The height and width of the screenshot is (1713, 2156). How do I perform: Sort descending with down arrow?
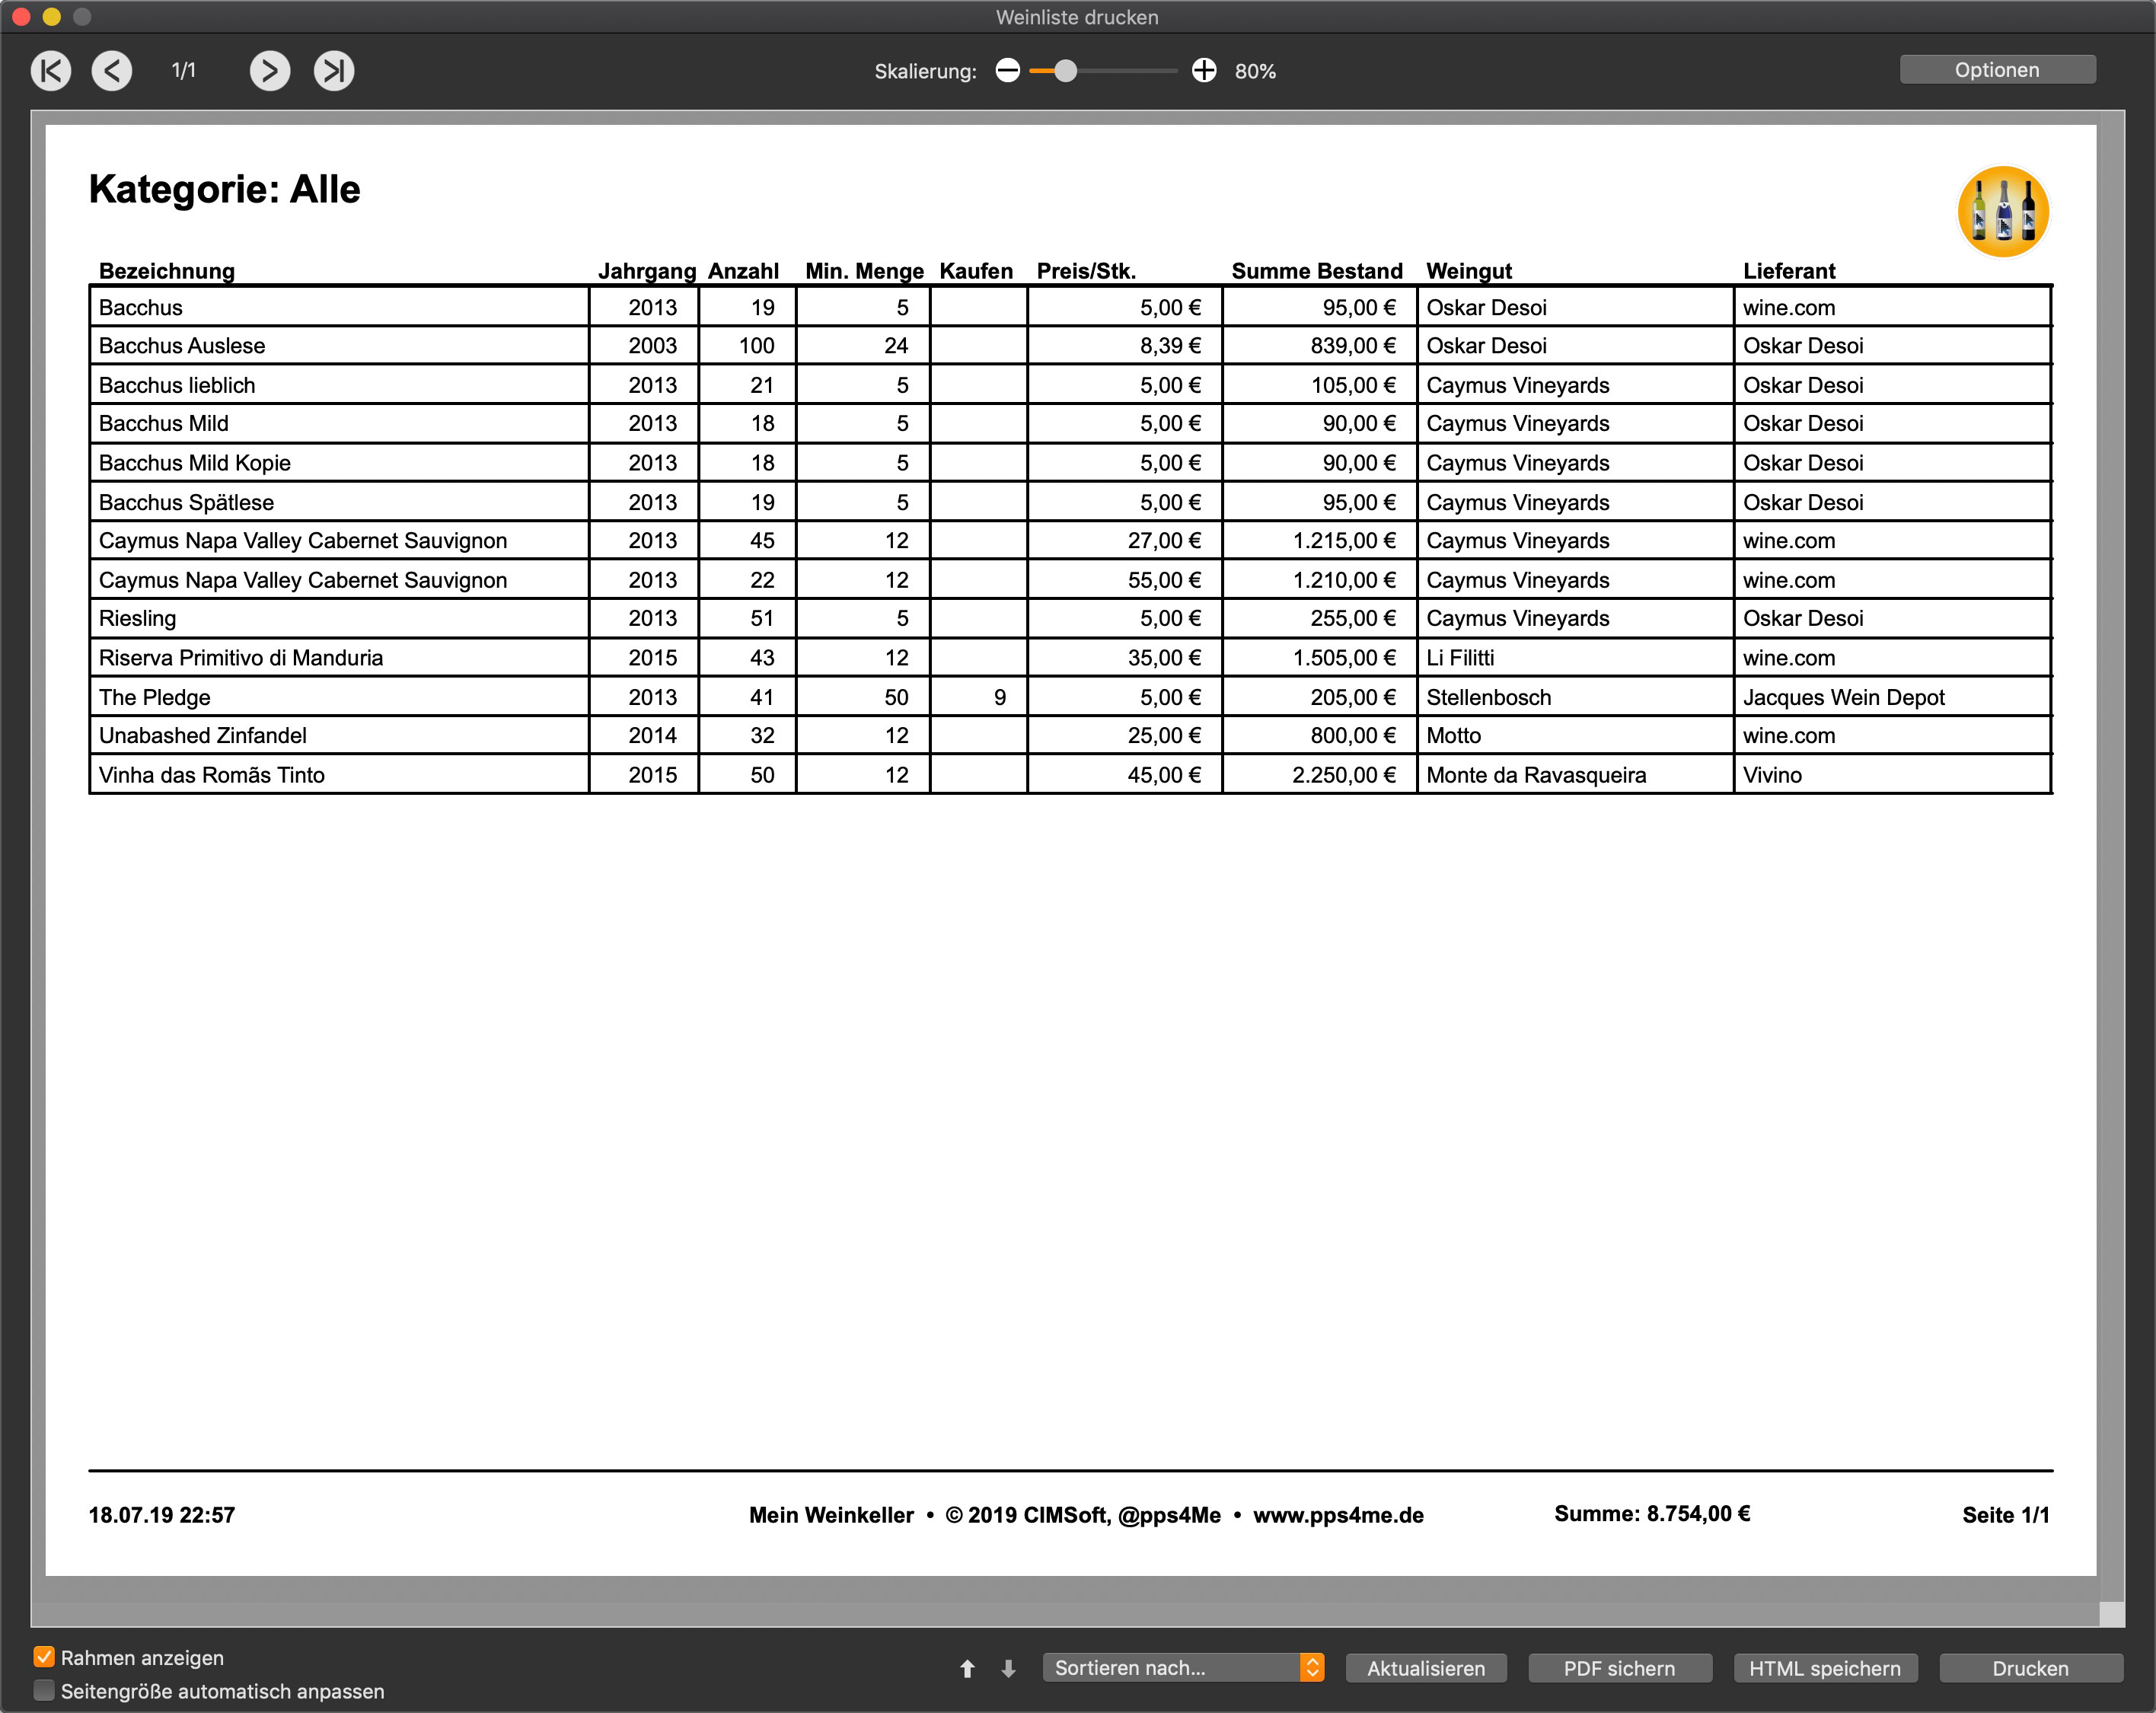1008,1668
